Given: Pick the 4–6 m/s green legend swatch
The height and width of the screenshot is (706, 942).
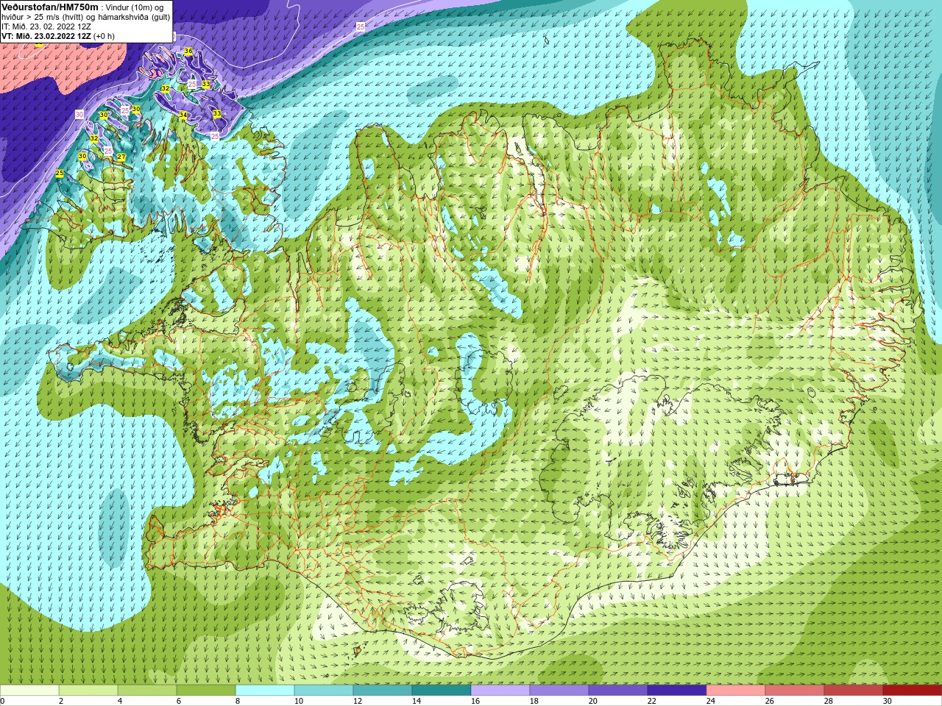Looking at the screenshot, I should point(147,691).
